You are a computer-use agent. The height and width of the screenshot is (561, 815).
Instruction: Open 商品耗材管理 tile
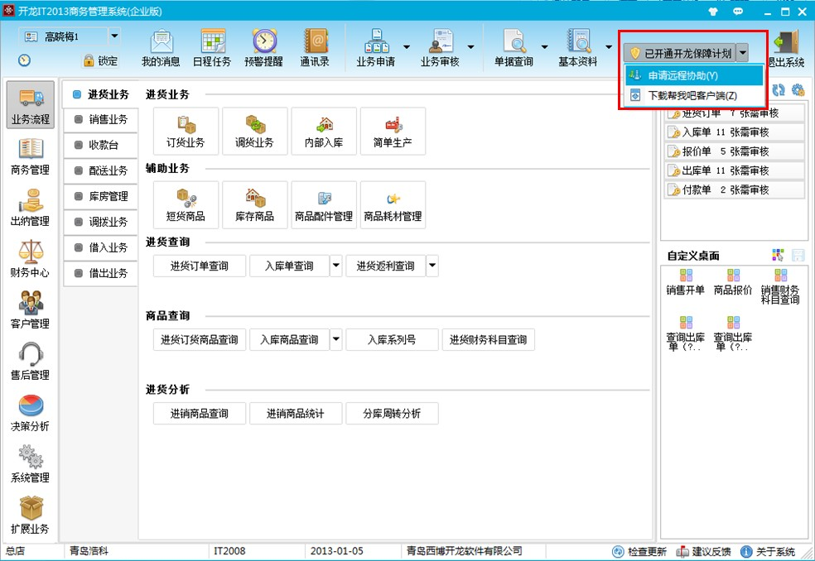point(393,204)
